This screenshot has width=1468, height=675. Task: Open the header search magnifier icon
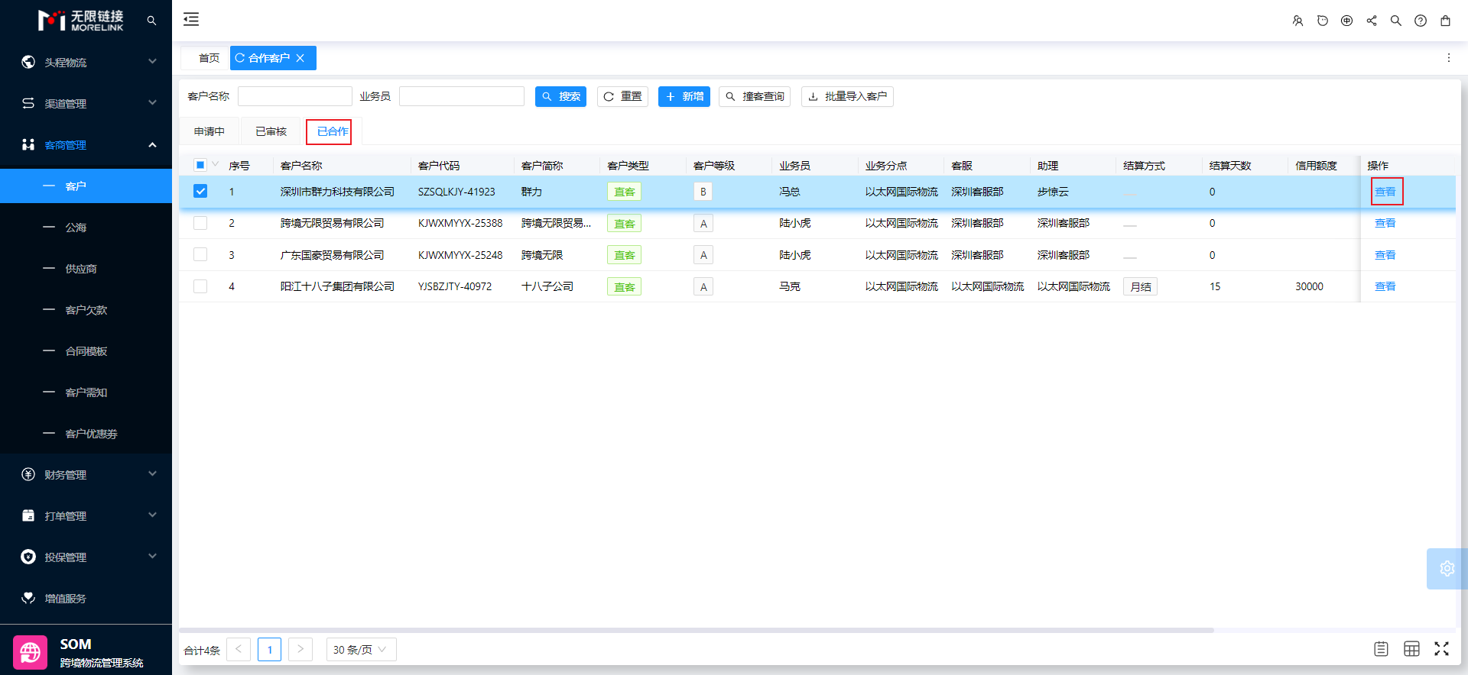[1396, 21]
